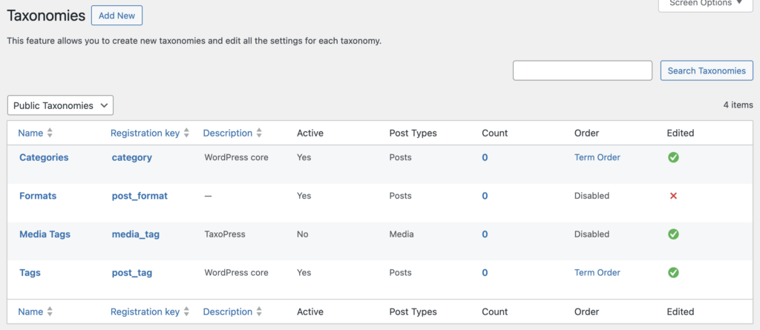Viewport: 760px width, 330px height.
Task: Click the Taxonomies page heading
Action: pyautogui.click(x=46, y=16)
